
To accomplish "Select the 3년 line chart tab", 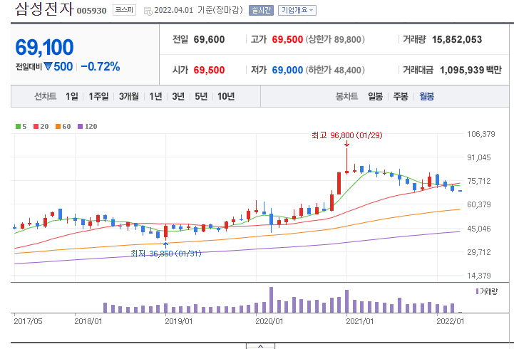I will click(178, 96).
